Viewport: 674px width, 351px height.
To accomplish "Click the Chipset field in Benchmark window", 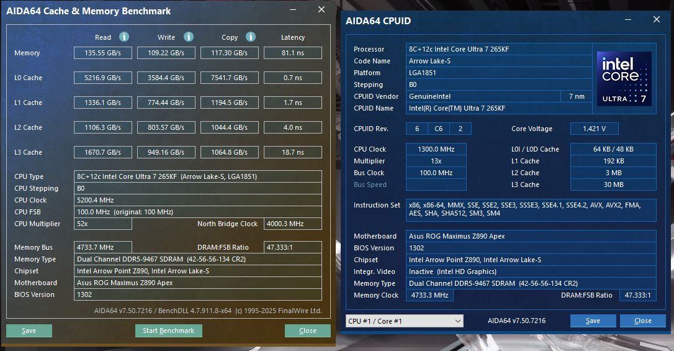I will pos(198,271).
